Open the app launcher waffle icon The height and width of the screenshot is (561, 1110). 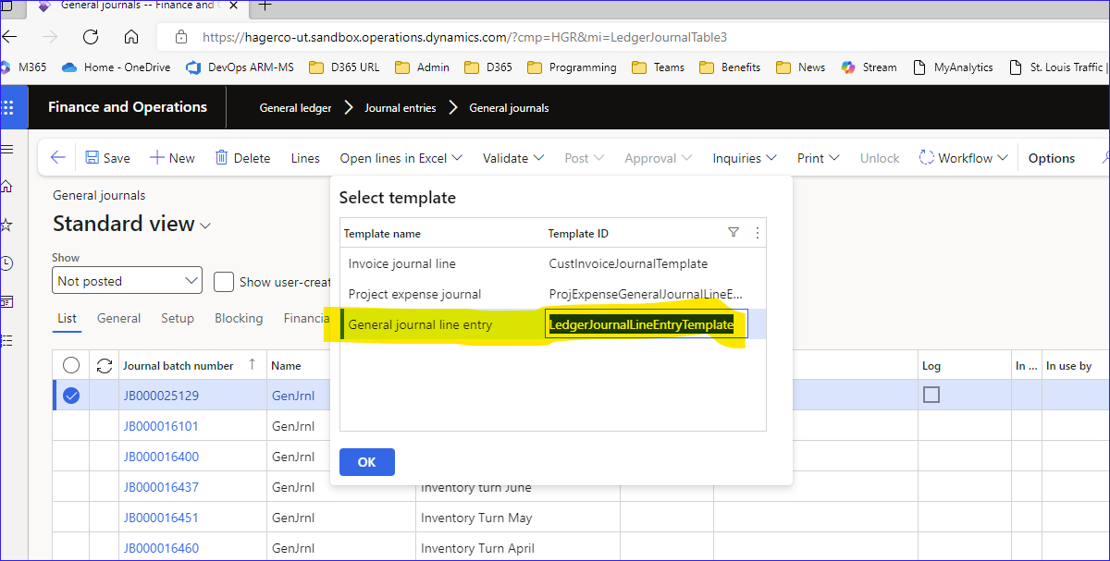[8, 107]
